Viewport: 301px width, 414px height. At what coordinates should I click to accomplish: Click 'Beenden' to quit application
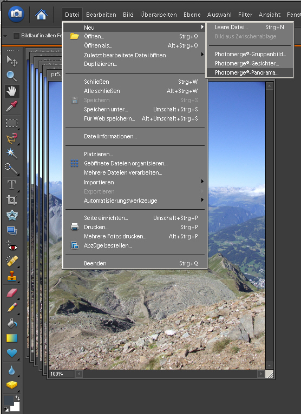(x=135, y=263)
